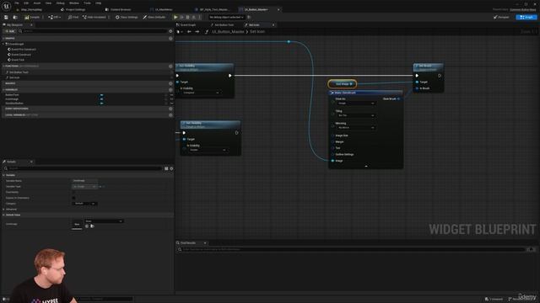Open Tiling dropdown on Make SlateBrush
The height and width of the screenshot is (303, 540).
click(x=355, y=115)
